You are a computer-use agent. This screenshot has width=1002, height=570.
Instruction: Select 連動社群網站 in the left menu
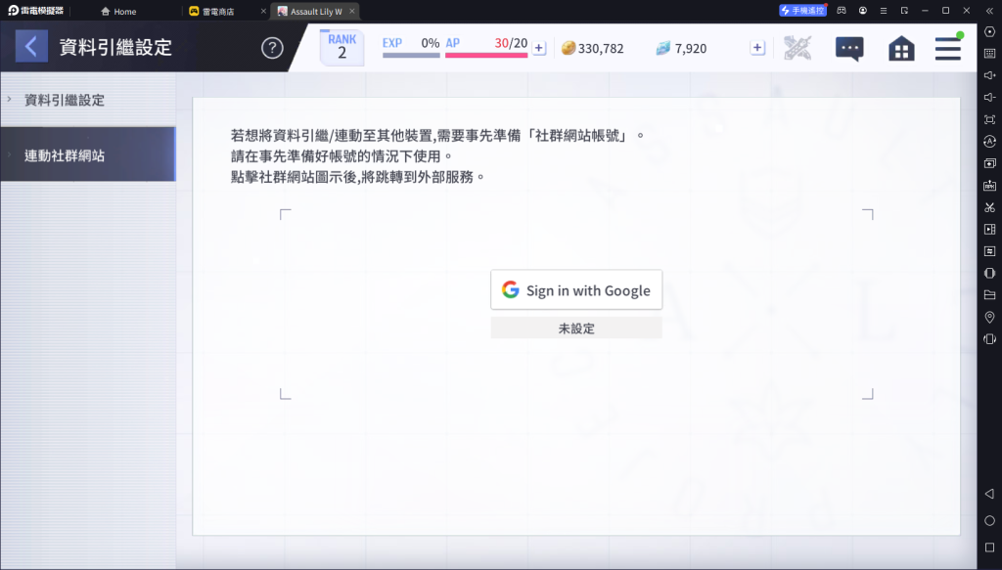[x=88, y=154]
